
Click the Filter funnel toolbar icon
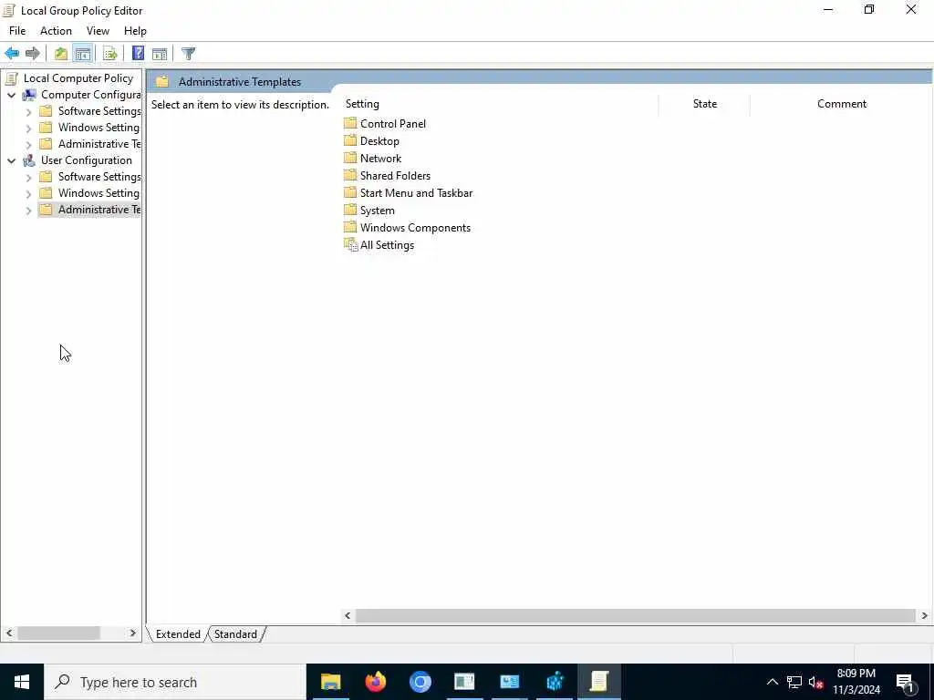pyautogui.click(x=188, y=54)
